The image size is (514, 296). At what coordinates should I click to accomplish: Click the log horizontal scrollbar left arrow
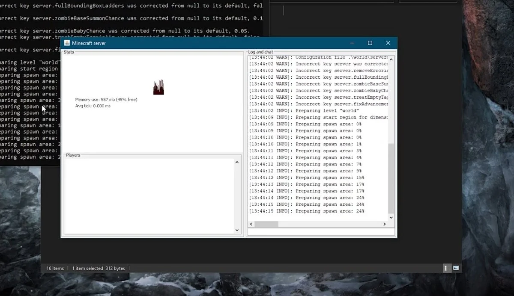click(x=252, y=224)
